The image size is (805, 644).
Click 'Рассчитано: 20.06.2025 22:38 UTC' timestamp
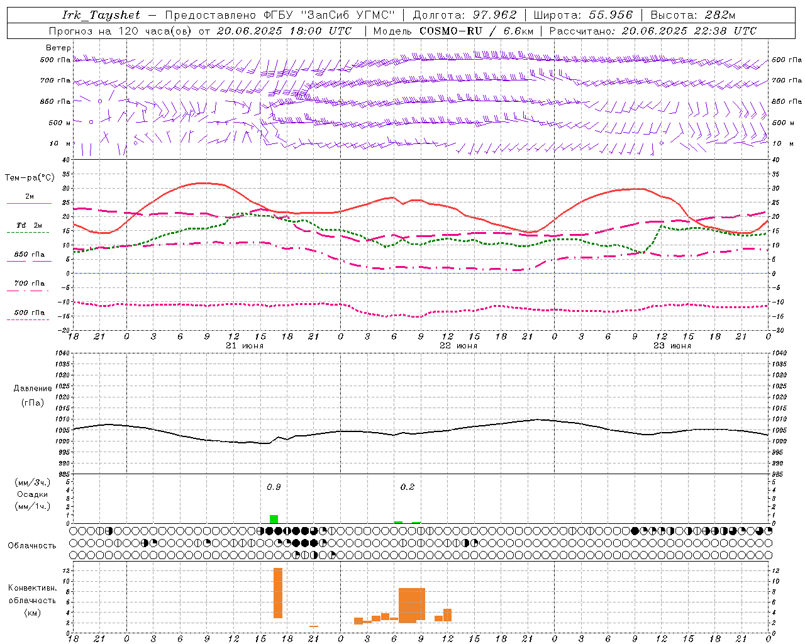[x=653, y=31]
